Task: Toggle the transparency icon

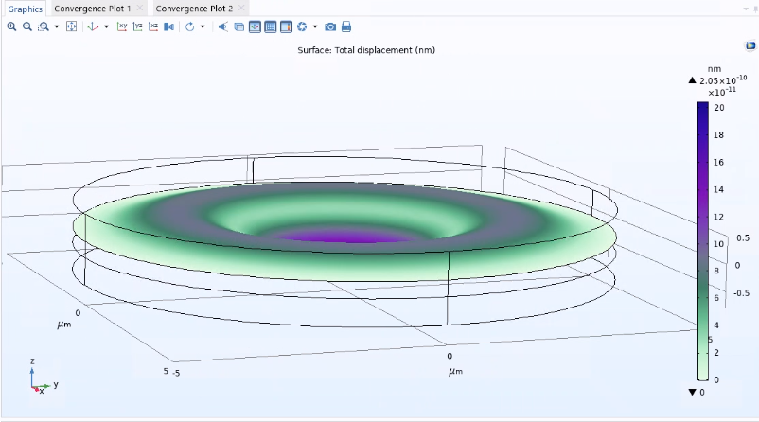Action: tap(239, 27)
